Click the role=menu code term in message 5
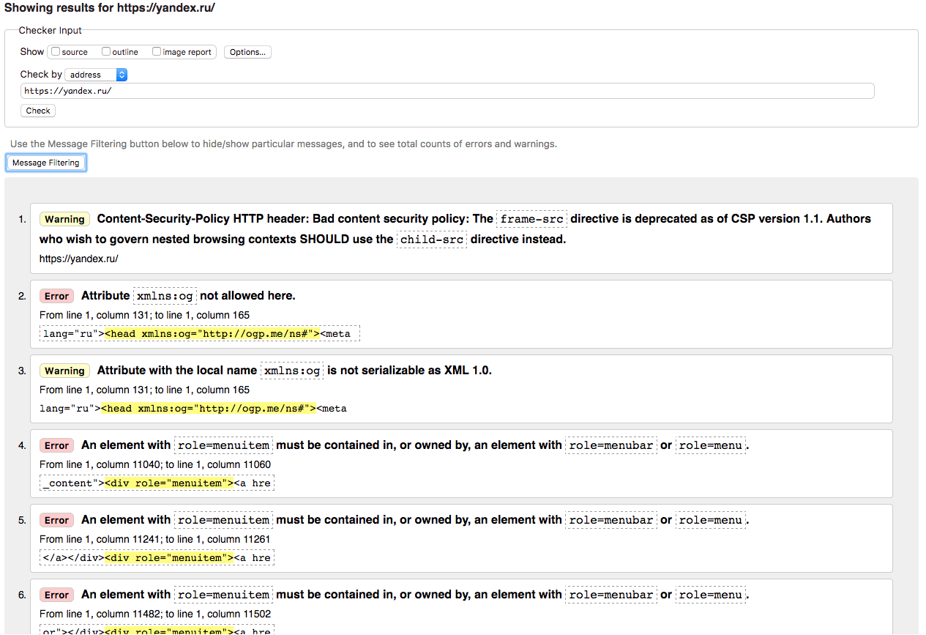The height and width of the screenshot is (635, 926). click(x=711, y=520)
